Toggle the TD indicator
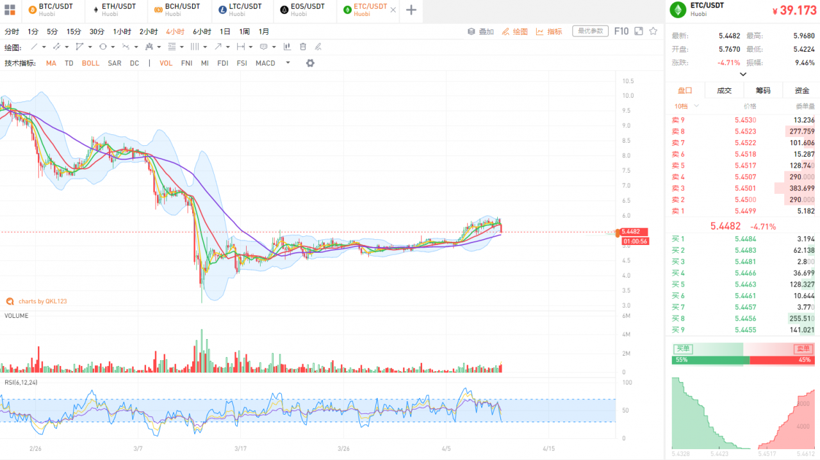 (69, 63)
